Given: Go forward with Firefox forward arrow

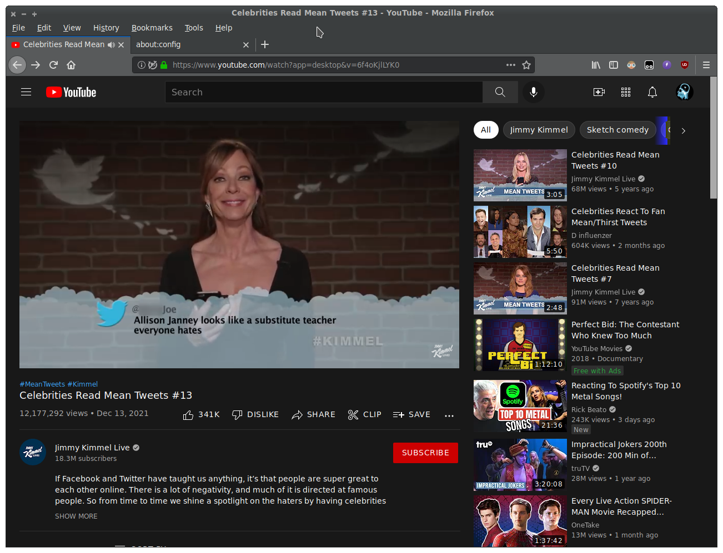Looking at the screenshot, I should tap(36, 65).
